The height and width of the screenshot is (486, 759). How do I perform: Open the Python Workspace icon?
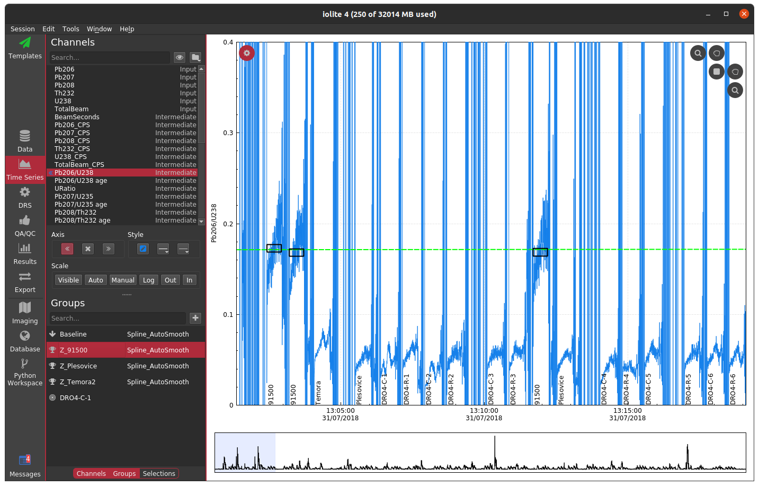25,372
